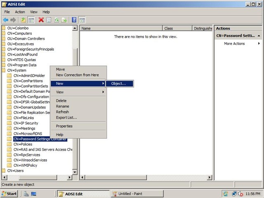
Task: Expand the More Actions submenu arrow
Action: (x=259, y=44)
